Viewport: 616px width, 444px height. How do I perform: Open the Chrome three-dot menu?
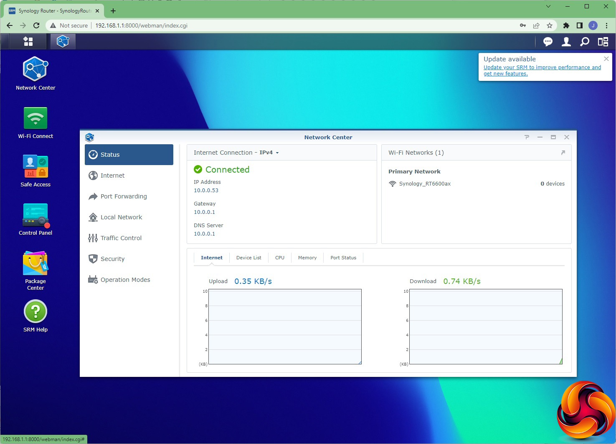(x=606, y=25)
